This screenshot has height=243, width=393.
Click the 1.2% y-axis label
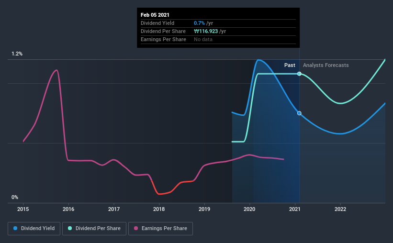point(17,54)
